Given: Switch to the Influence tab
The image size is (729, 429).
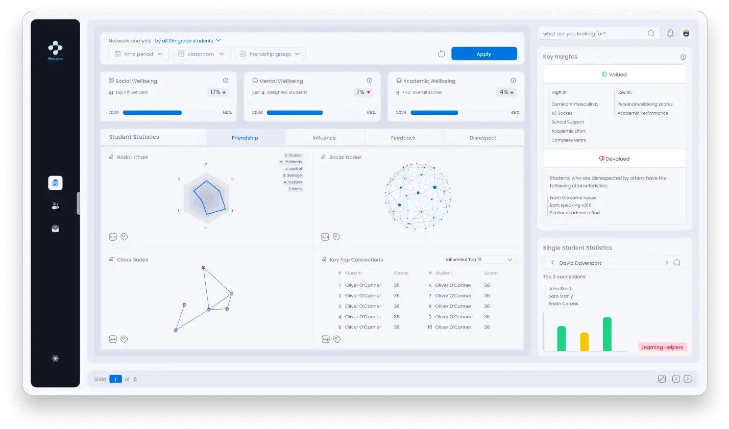Looking at the screenshot, I should click(324, 138).
